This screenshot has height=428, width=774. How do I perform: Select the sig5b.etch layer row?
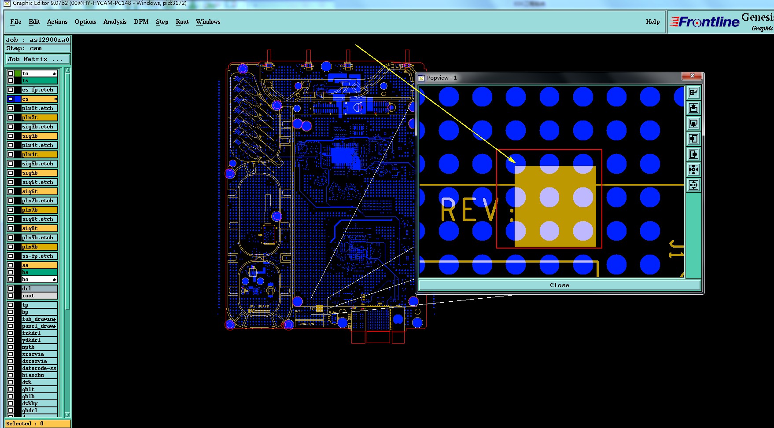coord(40,164)
